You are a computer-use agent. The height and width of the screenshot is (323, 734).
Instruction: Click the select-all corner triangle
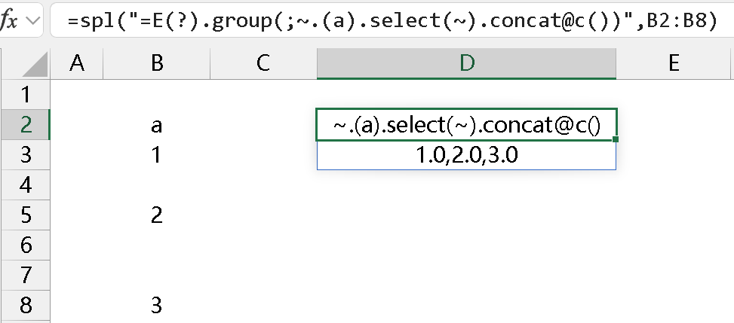pos(25,64)
